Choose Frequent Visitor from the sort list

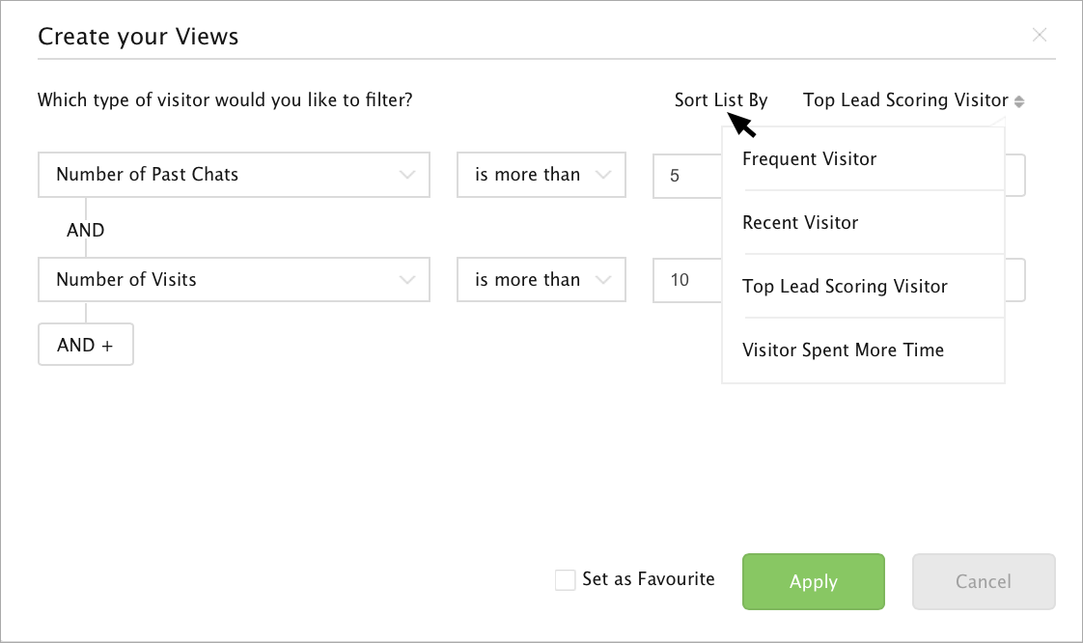(809, 159)
